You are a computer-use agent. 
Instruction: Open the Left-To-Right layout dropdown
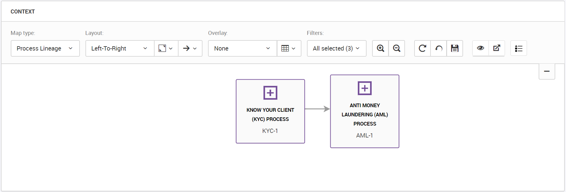click(x=120, y=48)
